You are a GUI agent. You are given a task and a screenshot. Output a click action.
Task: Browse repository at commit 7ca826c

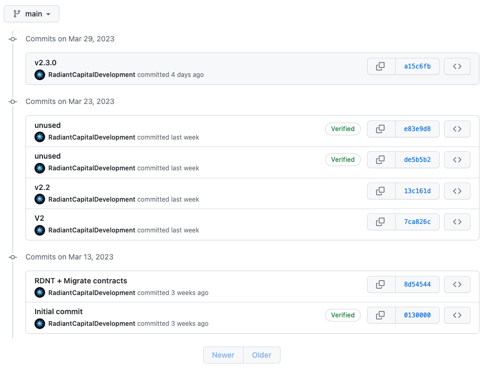pos(457,222)
